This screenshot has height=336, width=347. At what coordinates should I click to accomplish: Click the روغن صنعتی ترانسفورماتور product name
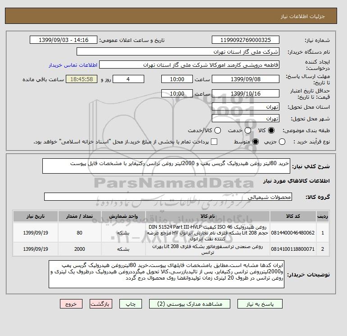coord(208,249)
